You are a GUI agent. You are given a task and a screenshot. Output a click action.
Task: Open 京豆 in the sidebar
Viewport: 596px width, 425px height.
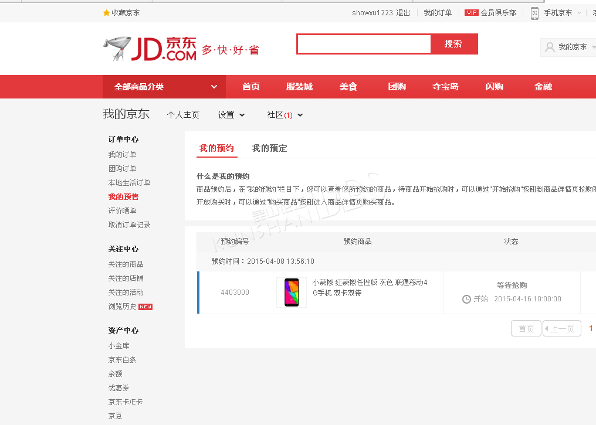115,416
